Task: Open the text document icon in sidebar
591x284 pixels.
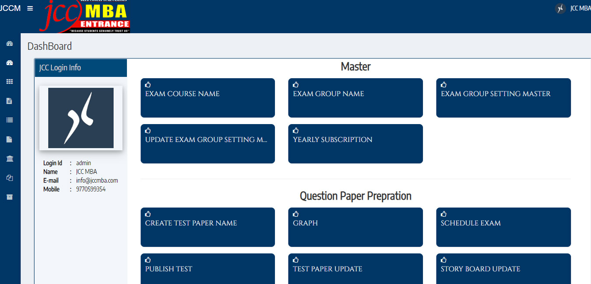Action: click(x=10, y=101)
